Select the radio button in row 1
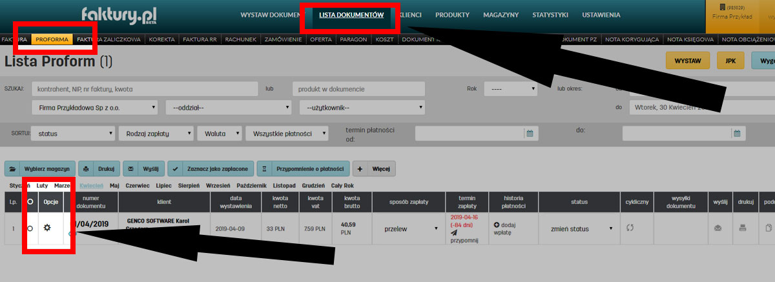775x282 pixels. [30, 228]
